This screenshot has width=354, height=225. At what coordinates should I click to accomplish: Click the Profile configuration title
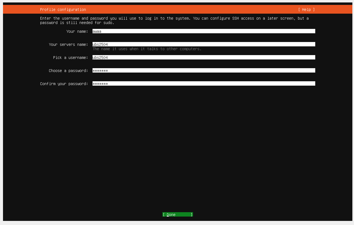[x=63, y=10]
